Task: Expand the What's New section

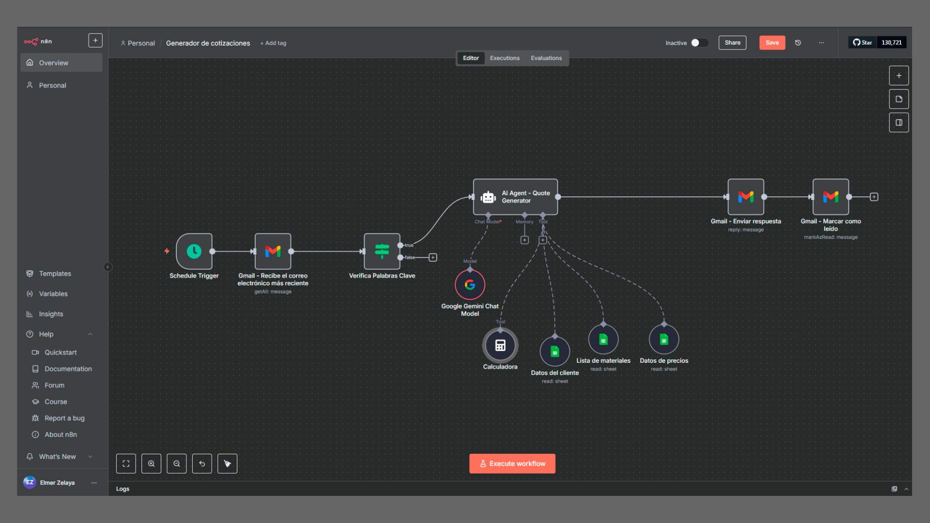Action: tap(90, 456)
